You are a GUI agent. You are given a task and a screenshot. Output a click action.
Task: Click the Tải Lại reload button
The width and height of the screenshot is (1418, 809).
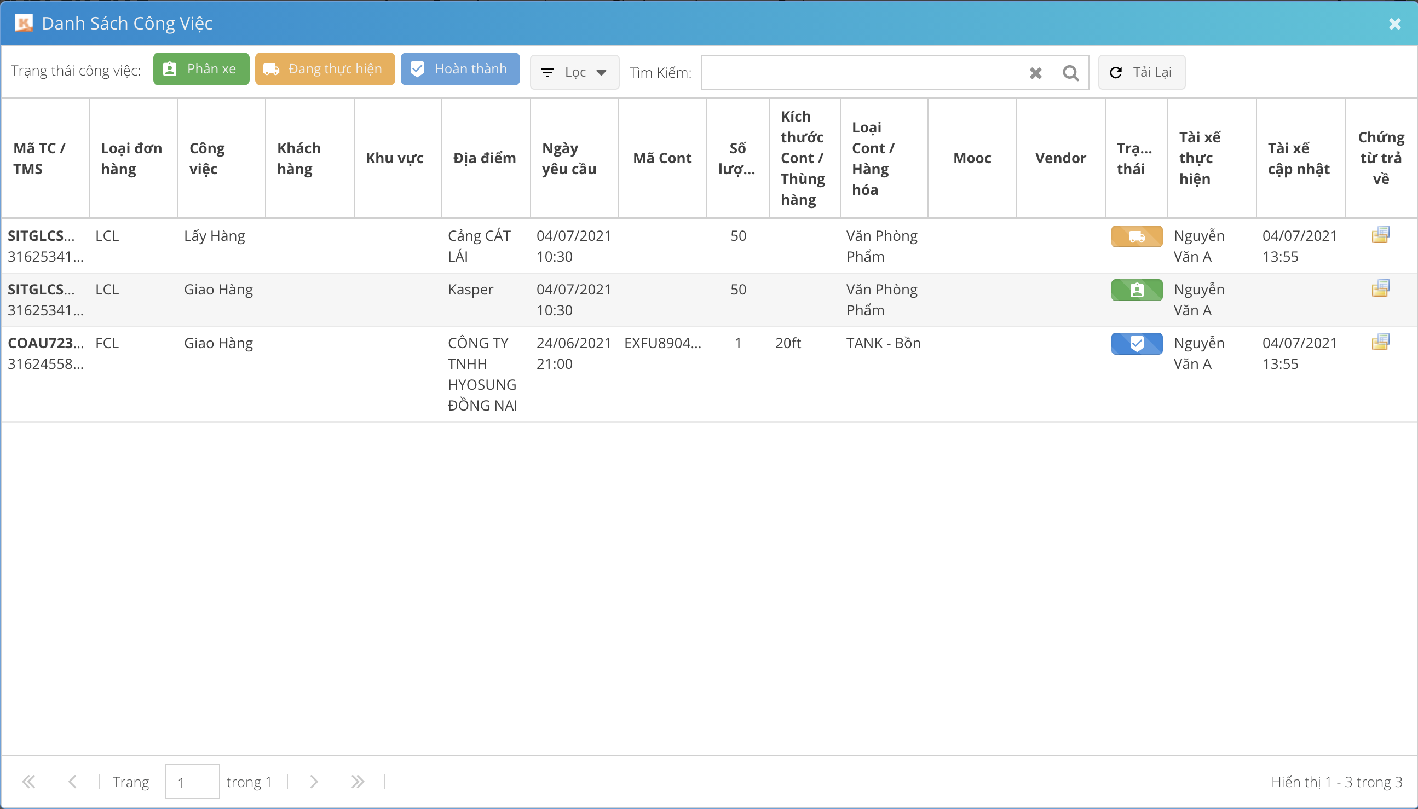[1142, 72]
